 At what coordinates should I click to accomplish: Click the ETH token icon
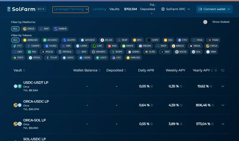click(x=180, y=40)
